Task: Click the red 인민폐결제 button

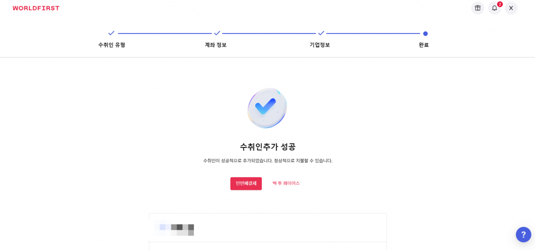Action: [246, 184]
